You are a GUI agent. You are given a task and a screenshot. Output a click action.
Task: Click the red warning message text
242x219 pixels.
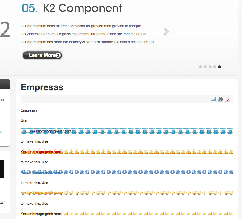41,152
